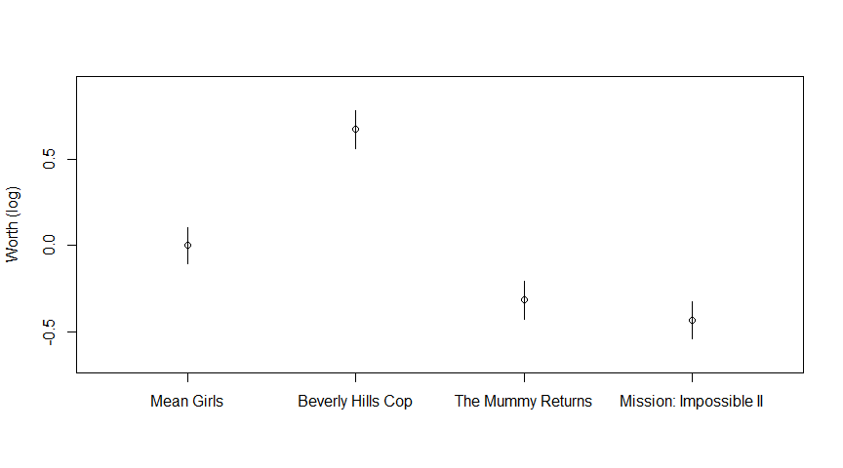843x468 pixels.
Task: Click the Beverly Hills Cop data point circle
Action: [355, 130]
